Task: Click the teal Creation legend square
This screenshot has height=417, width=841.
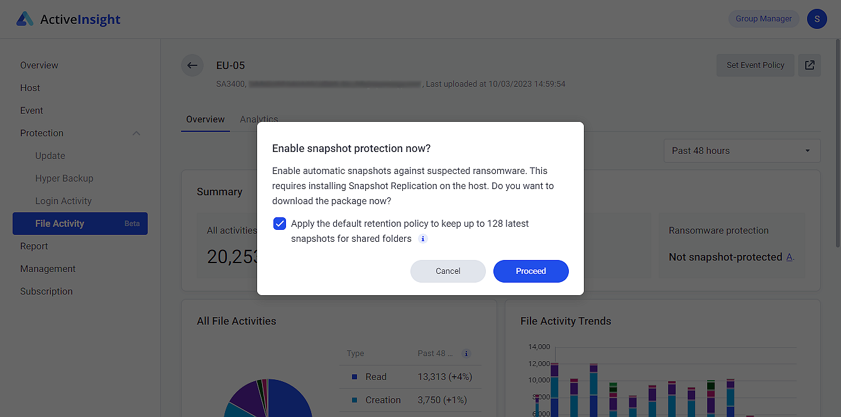Action: [x=355, y=400]
